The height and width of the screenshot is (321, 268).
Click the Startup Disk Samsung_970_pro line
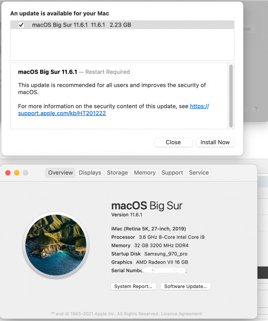pyautogui.click(x=149, y=254)
